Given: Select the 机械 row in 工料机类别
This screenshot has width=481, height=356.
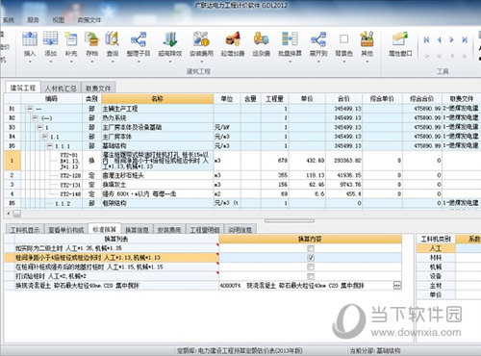Looking at the screenshot, I should point(436,267).
